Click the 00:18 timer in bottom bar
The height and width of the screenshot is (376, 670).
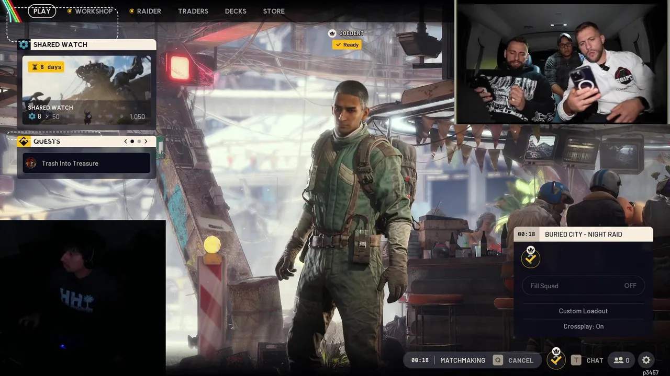pyautogui.click(x=420, y=360)
